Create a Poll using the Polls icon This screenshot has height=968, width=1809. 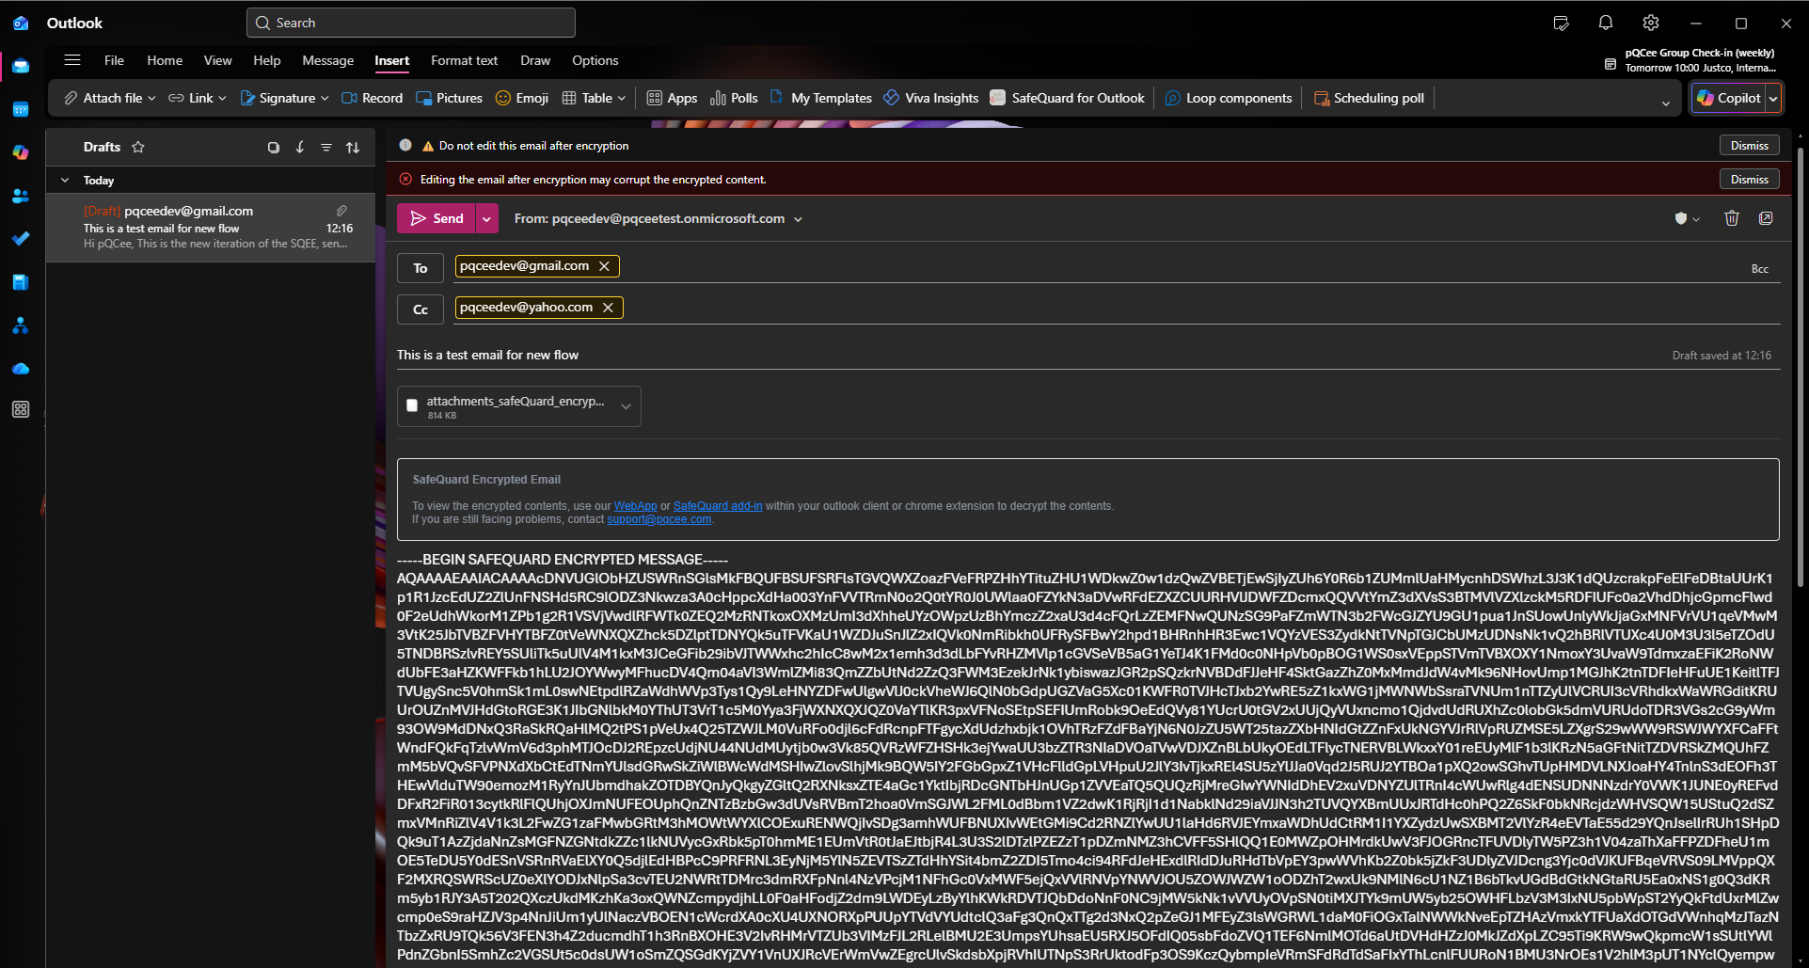click(733, 97)
